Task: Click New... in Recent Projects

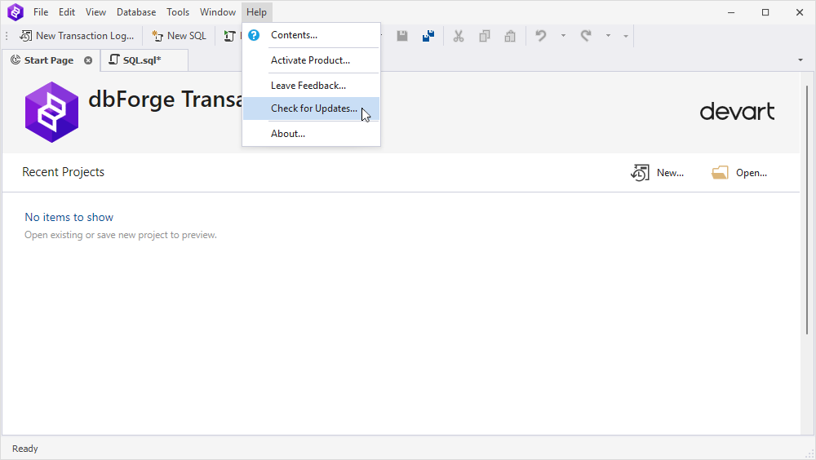Action: coord(657,173)
